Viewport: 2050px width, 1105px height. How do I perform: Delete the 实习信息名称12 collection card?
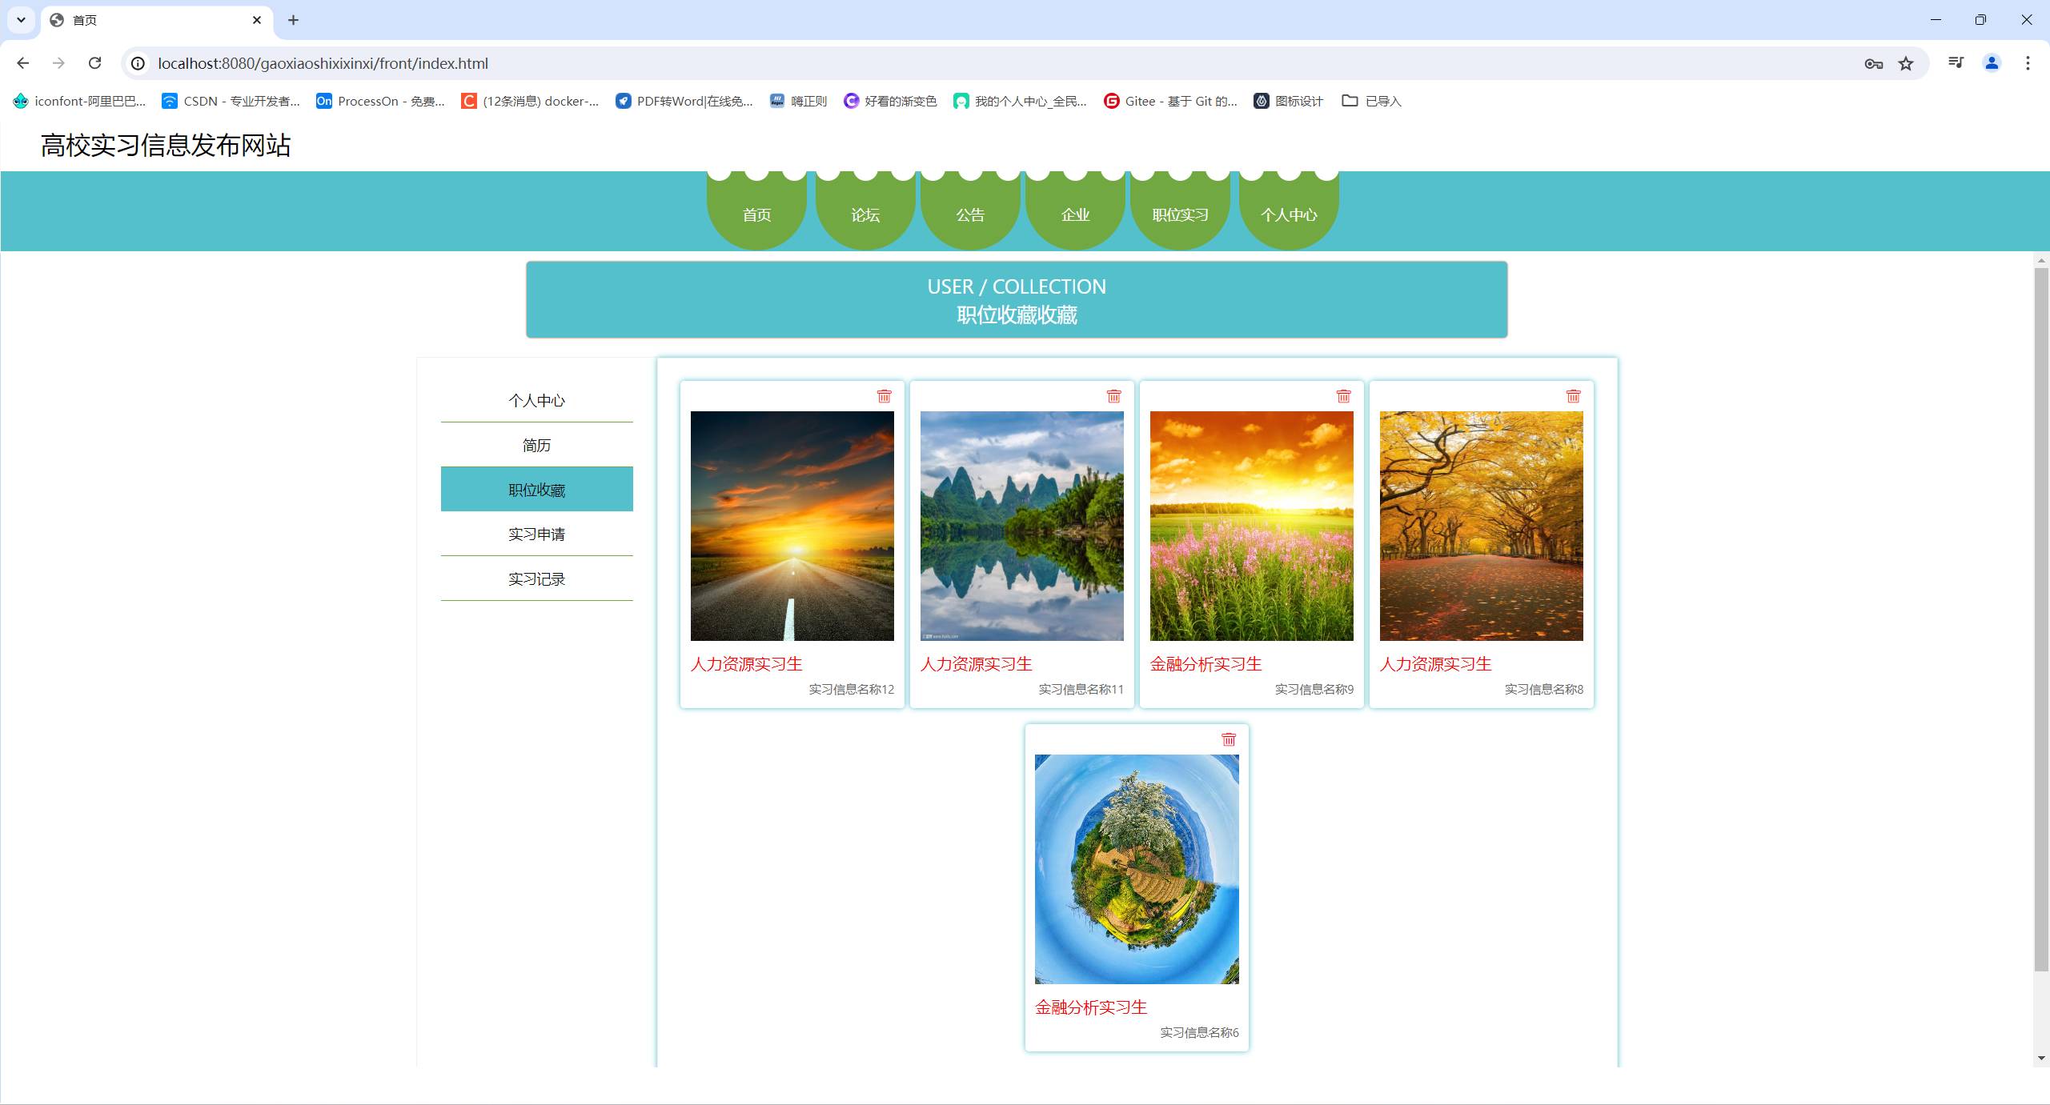click(x=884, y=396)
